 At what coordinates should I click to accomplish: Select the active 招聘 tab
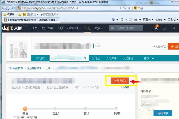[x=69, y=58]
